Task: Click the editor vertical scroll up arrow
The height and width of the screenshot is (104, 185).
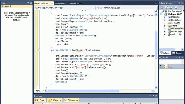Action: coord(156,14)
